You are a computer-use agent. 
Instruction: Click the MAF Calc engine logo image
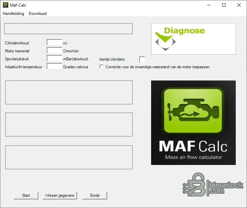tap(193, 123)
